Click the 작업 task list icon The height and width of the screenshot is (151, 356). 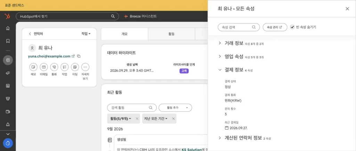click(x=64, y=67)
